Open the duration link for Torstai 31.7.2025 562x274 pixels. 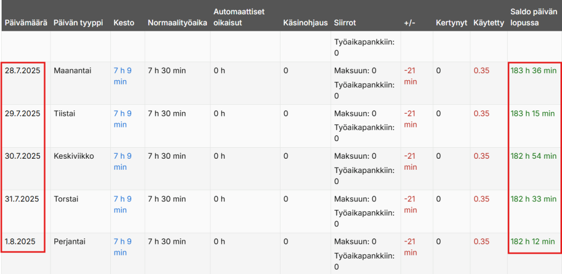[x=122, y=204]
